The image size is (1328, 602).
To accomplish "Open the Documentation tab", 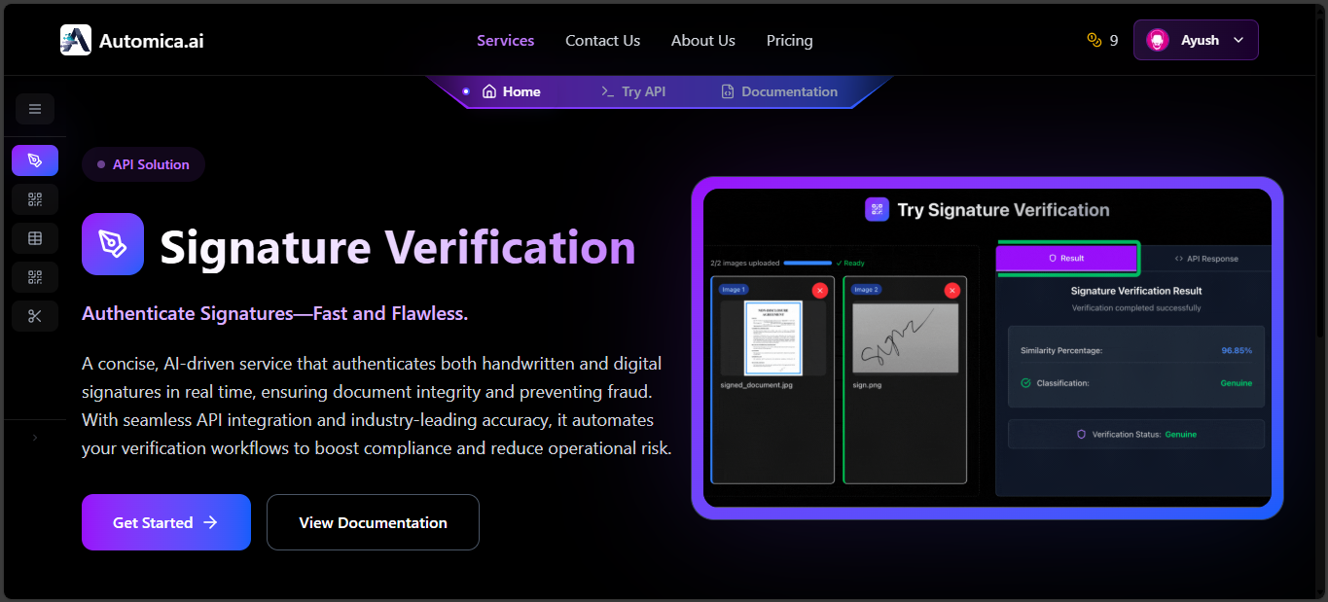I will (x=778, y=91).
